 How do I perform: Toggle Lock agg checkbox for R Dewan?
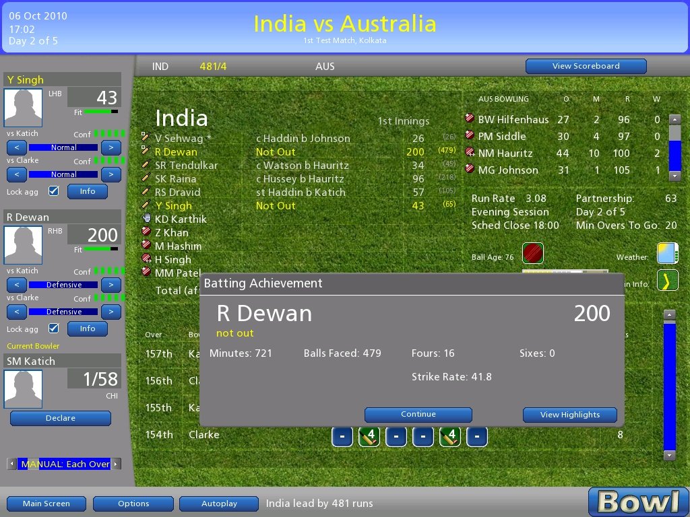click(x=54, y=329)
